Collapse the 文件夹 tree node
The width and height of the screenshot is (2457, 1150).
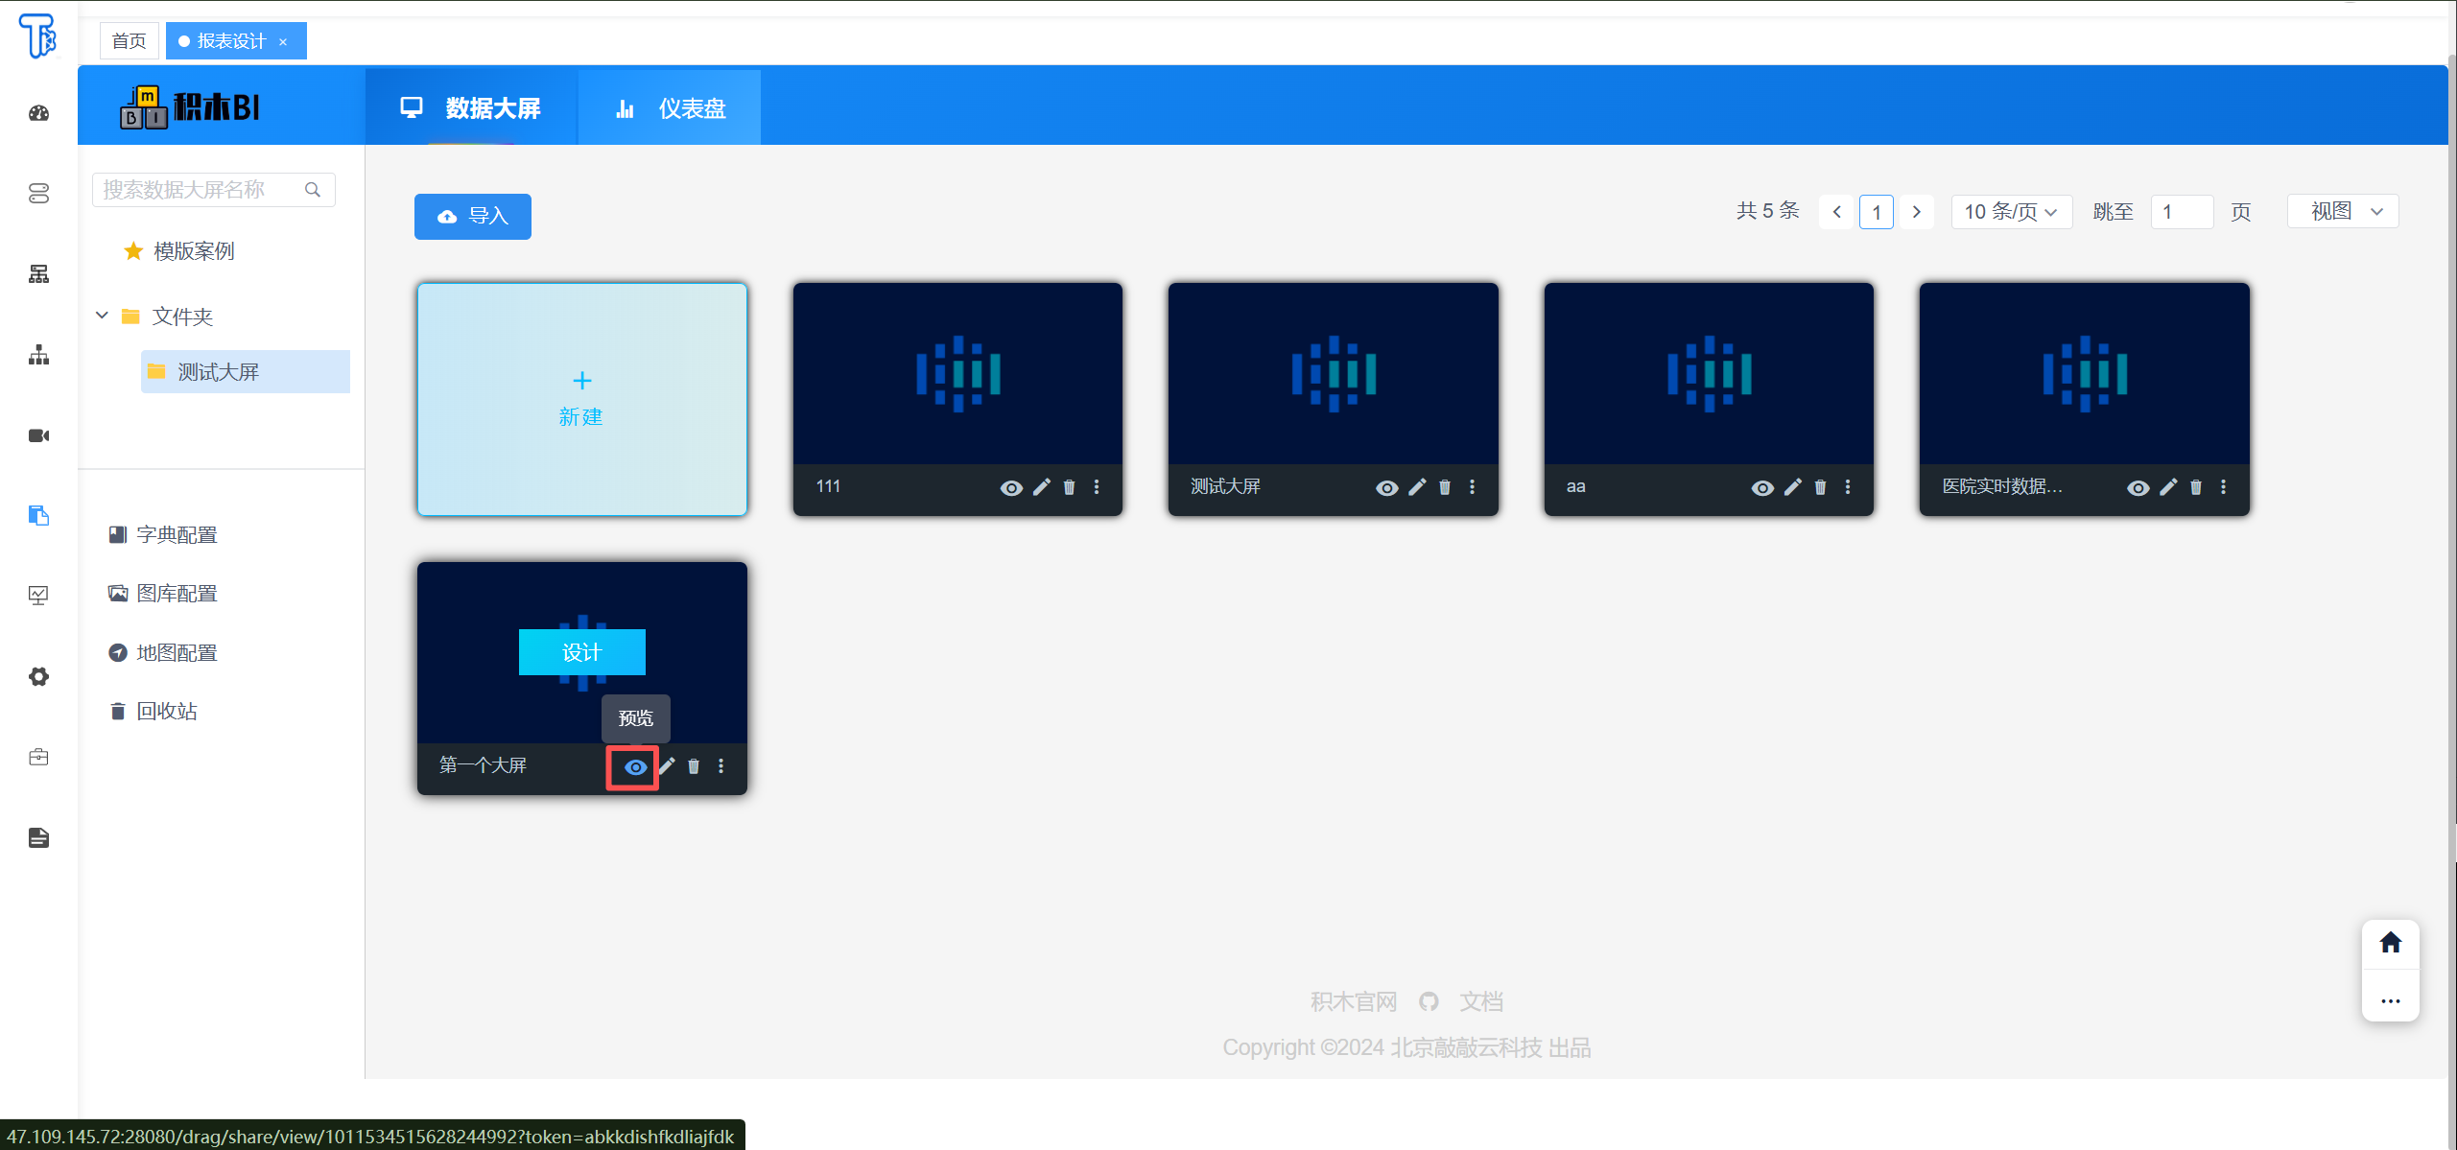coord(102,316)
